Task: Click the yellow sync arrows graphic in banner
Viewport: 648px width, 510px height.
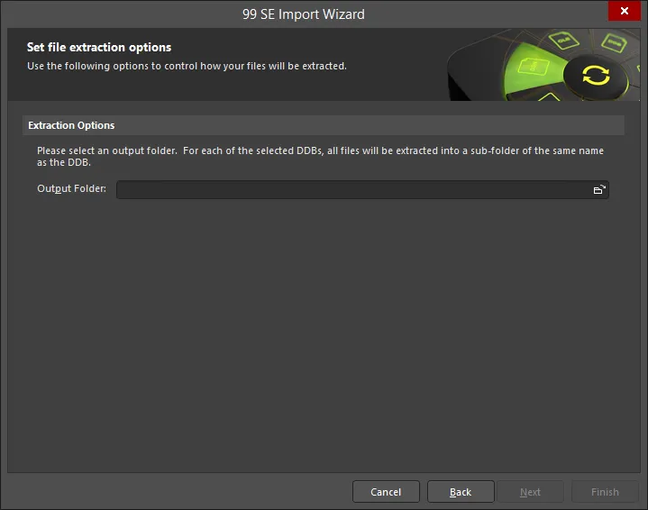Action: 596,75
